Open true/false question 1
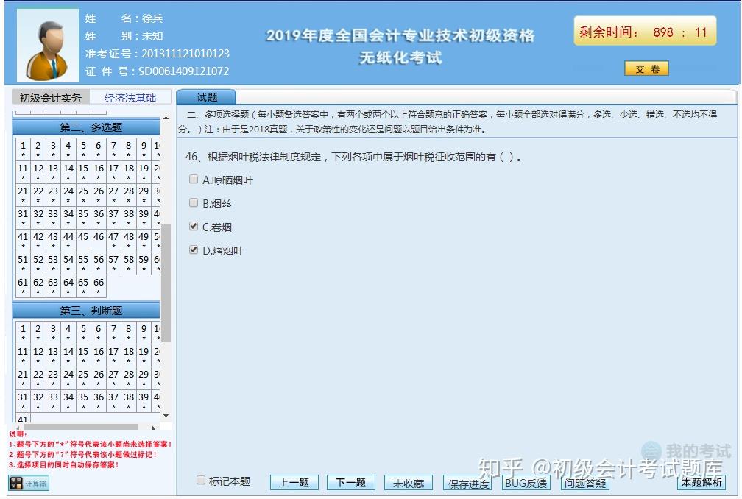Image resolution: width=742 pixels, height=499 pixels. (24, 332)
